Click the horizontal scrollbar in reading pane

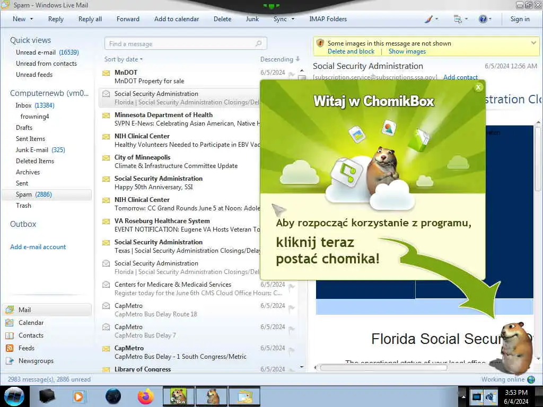point(383,368)
